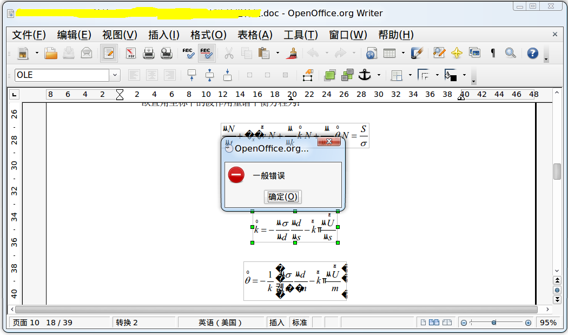This screenshot has height=335, width=568.
Task: Export directly as PDF icon
Action: tap(131, 53)
